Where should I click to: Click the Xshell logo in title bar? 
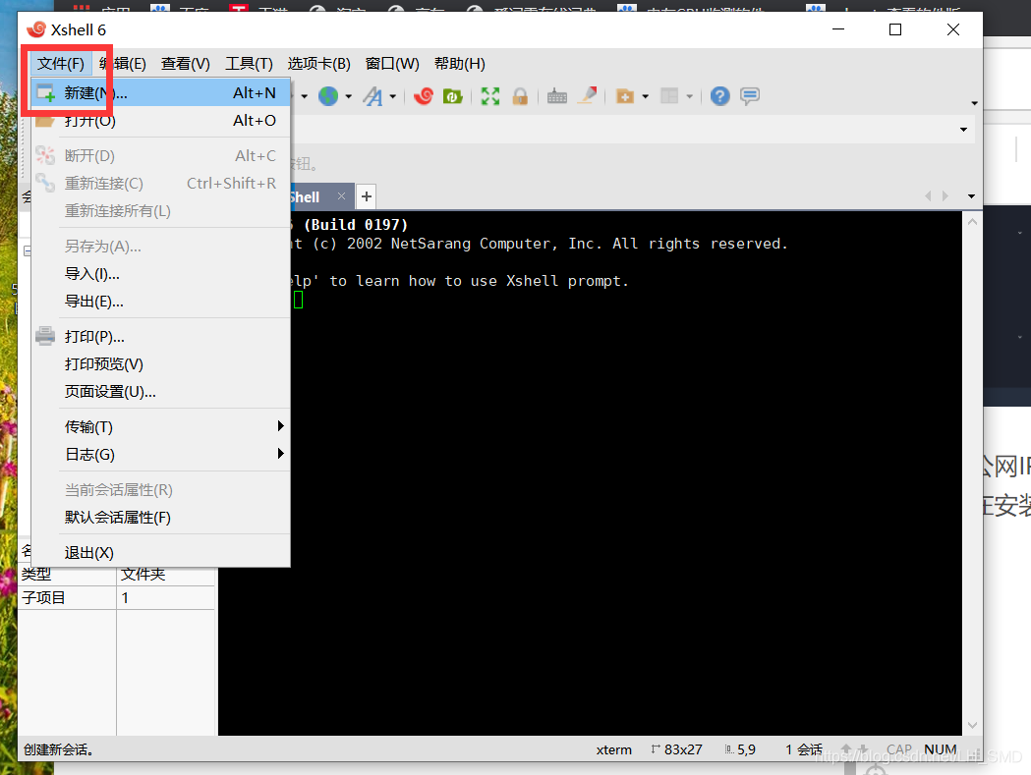click(36, 29)
